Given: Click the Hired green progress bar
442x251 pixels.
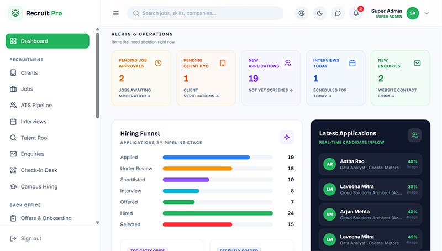Looking at the screenshot, I should click(218, 213).
